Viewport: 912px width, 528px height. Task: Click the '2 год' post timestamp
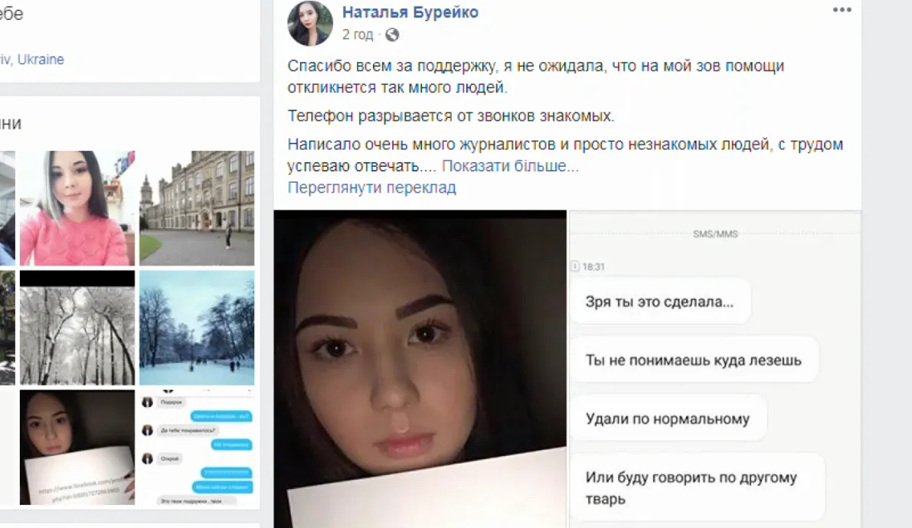357,35
